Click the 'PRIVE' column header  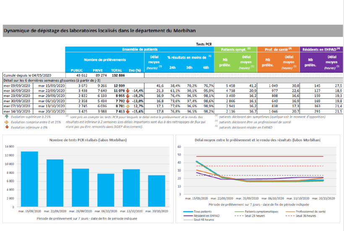point(98,70)
